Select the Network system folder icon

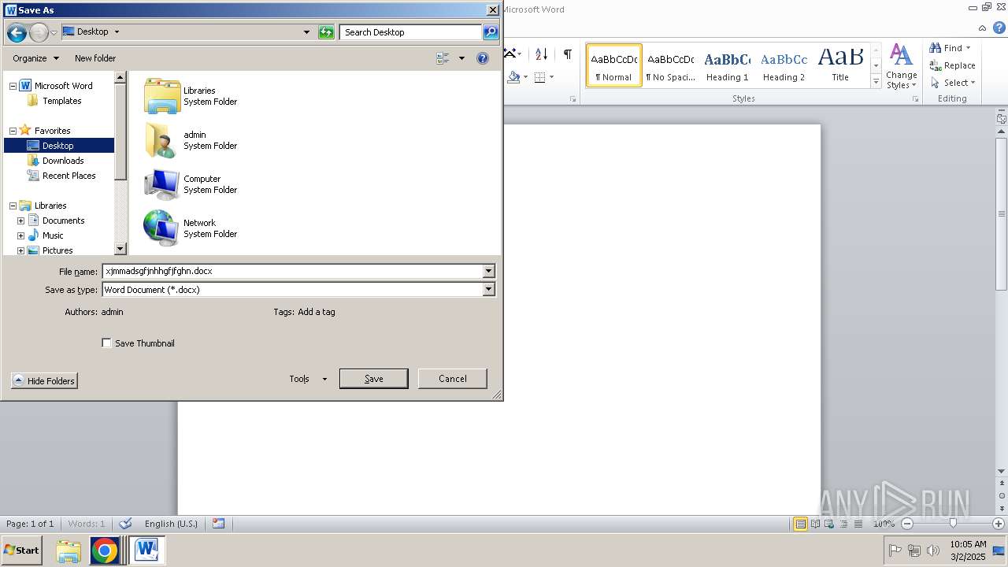pos(162,228)
